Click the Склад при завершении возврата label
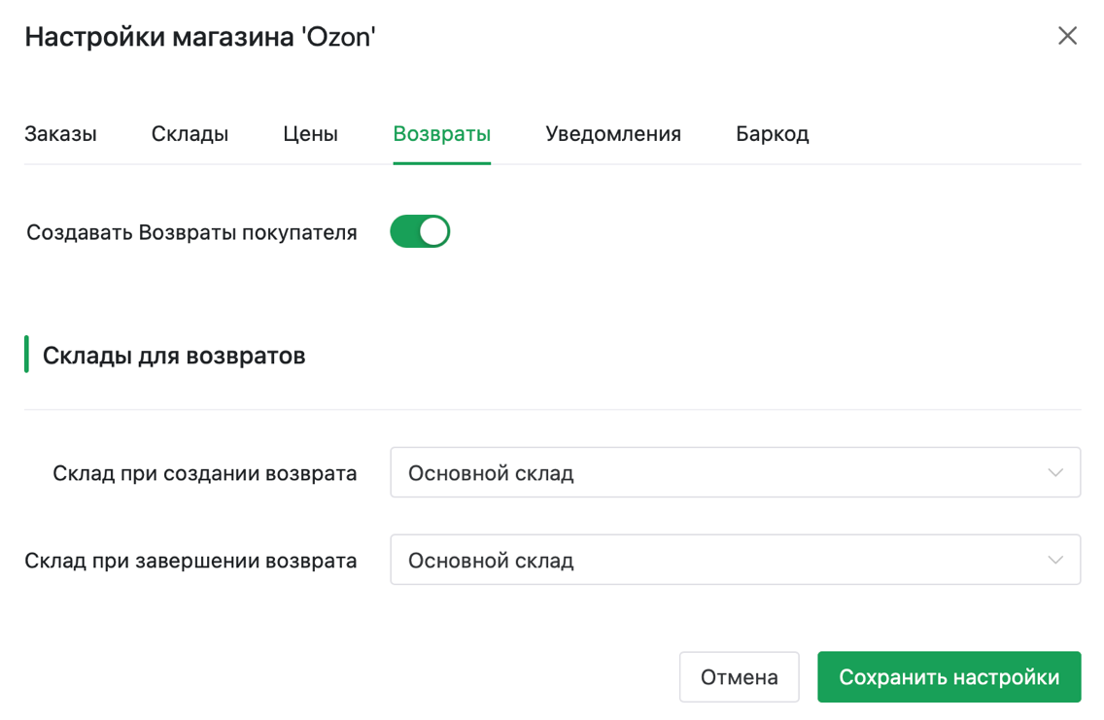 190,562
